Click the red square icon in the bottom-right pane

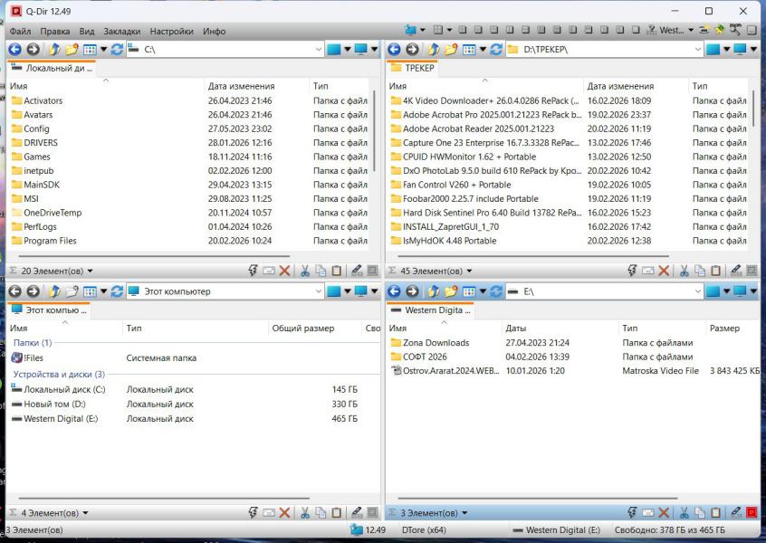pos(751,513)
